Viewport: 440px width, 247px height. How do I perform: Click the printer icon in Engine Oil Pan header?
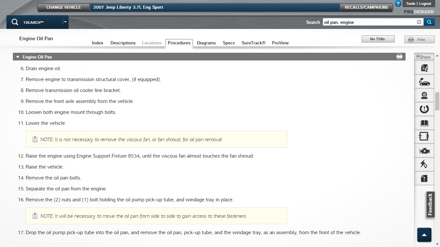coord(399,57)
